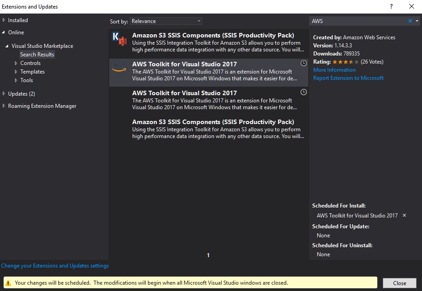Click clock icon on second AWS Toolkit entry
This screenshot has width=422, height=291.
click(304, 92)
